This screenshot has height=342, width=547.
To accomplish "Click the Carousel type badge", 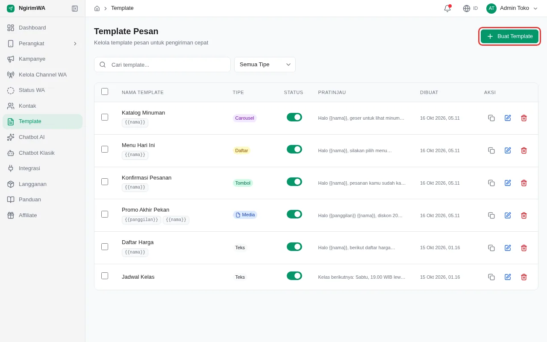I will click(244, 118).
